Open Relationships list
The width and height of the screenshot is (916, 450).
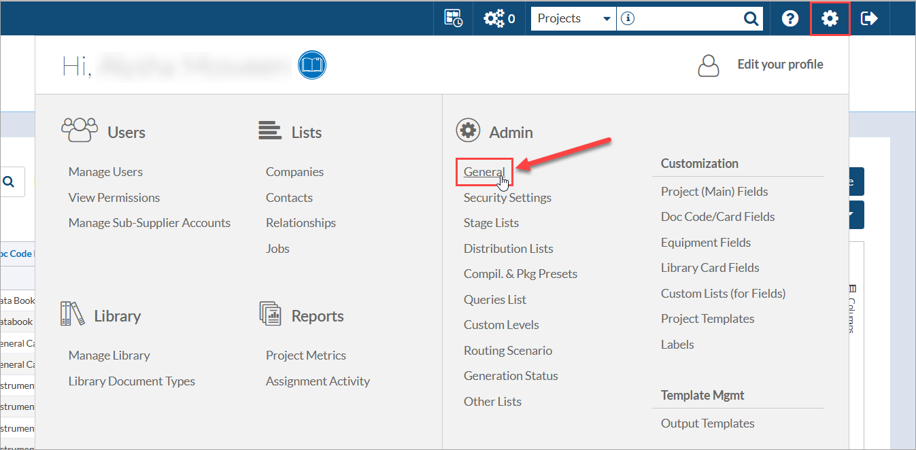coord(301,223)
